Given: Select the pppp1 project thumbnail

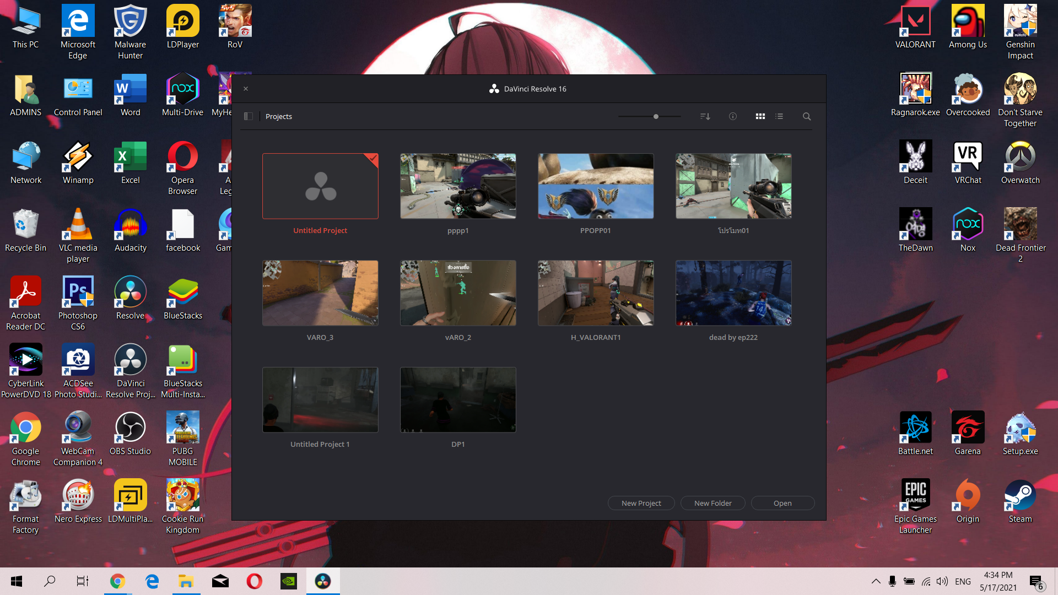Looking at the screenshot, I should pos(458,186).
